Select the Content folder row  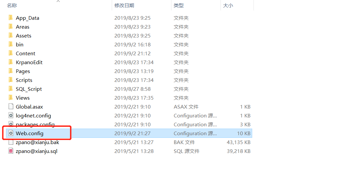(x=130, y=53)
